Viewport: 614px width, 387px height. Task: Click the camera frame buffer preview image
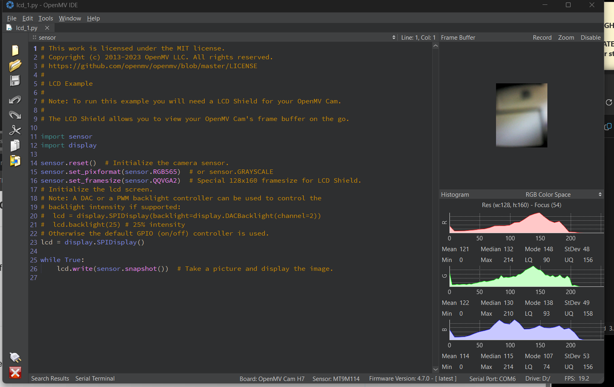[522, 115]
